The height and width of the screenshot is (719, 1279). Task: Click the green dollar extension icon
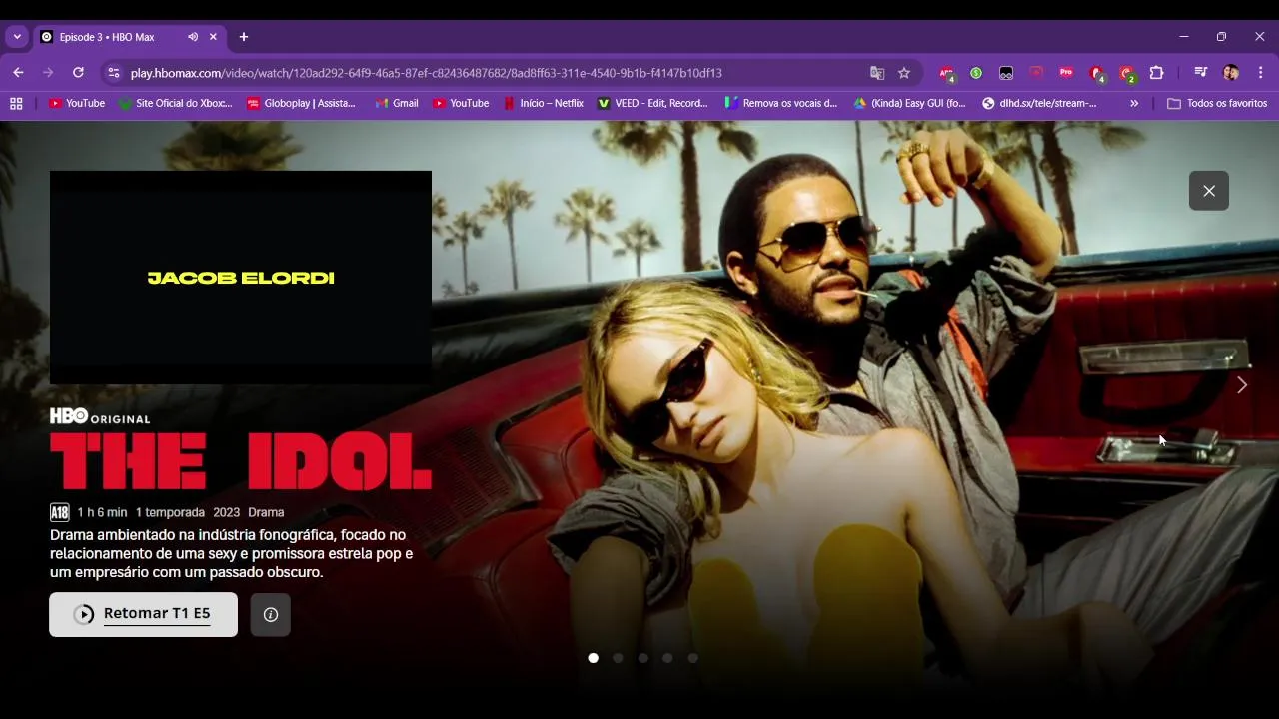click(976, 73)
